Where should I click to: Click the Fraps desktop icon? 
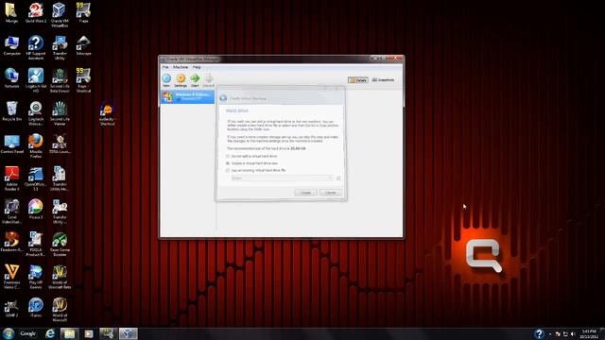click(83, 12)
